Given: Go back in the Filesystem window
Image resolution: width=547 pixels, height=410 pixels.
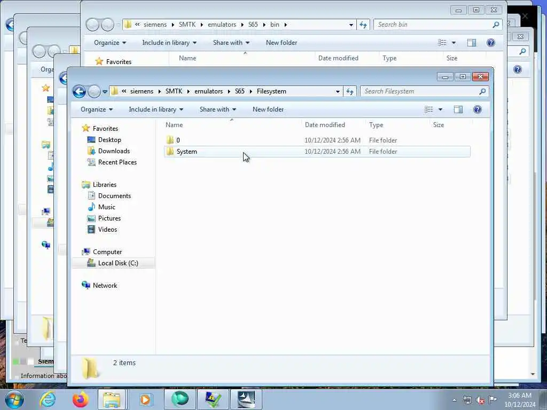Looking at the screenshot, I should click(x=79, y=92).
